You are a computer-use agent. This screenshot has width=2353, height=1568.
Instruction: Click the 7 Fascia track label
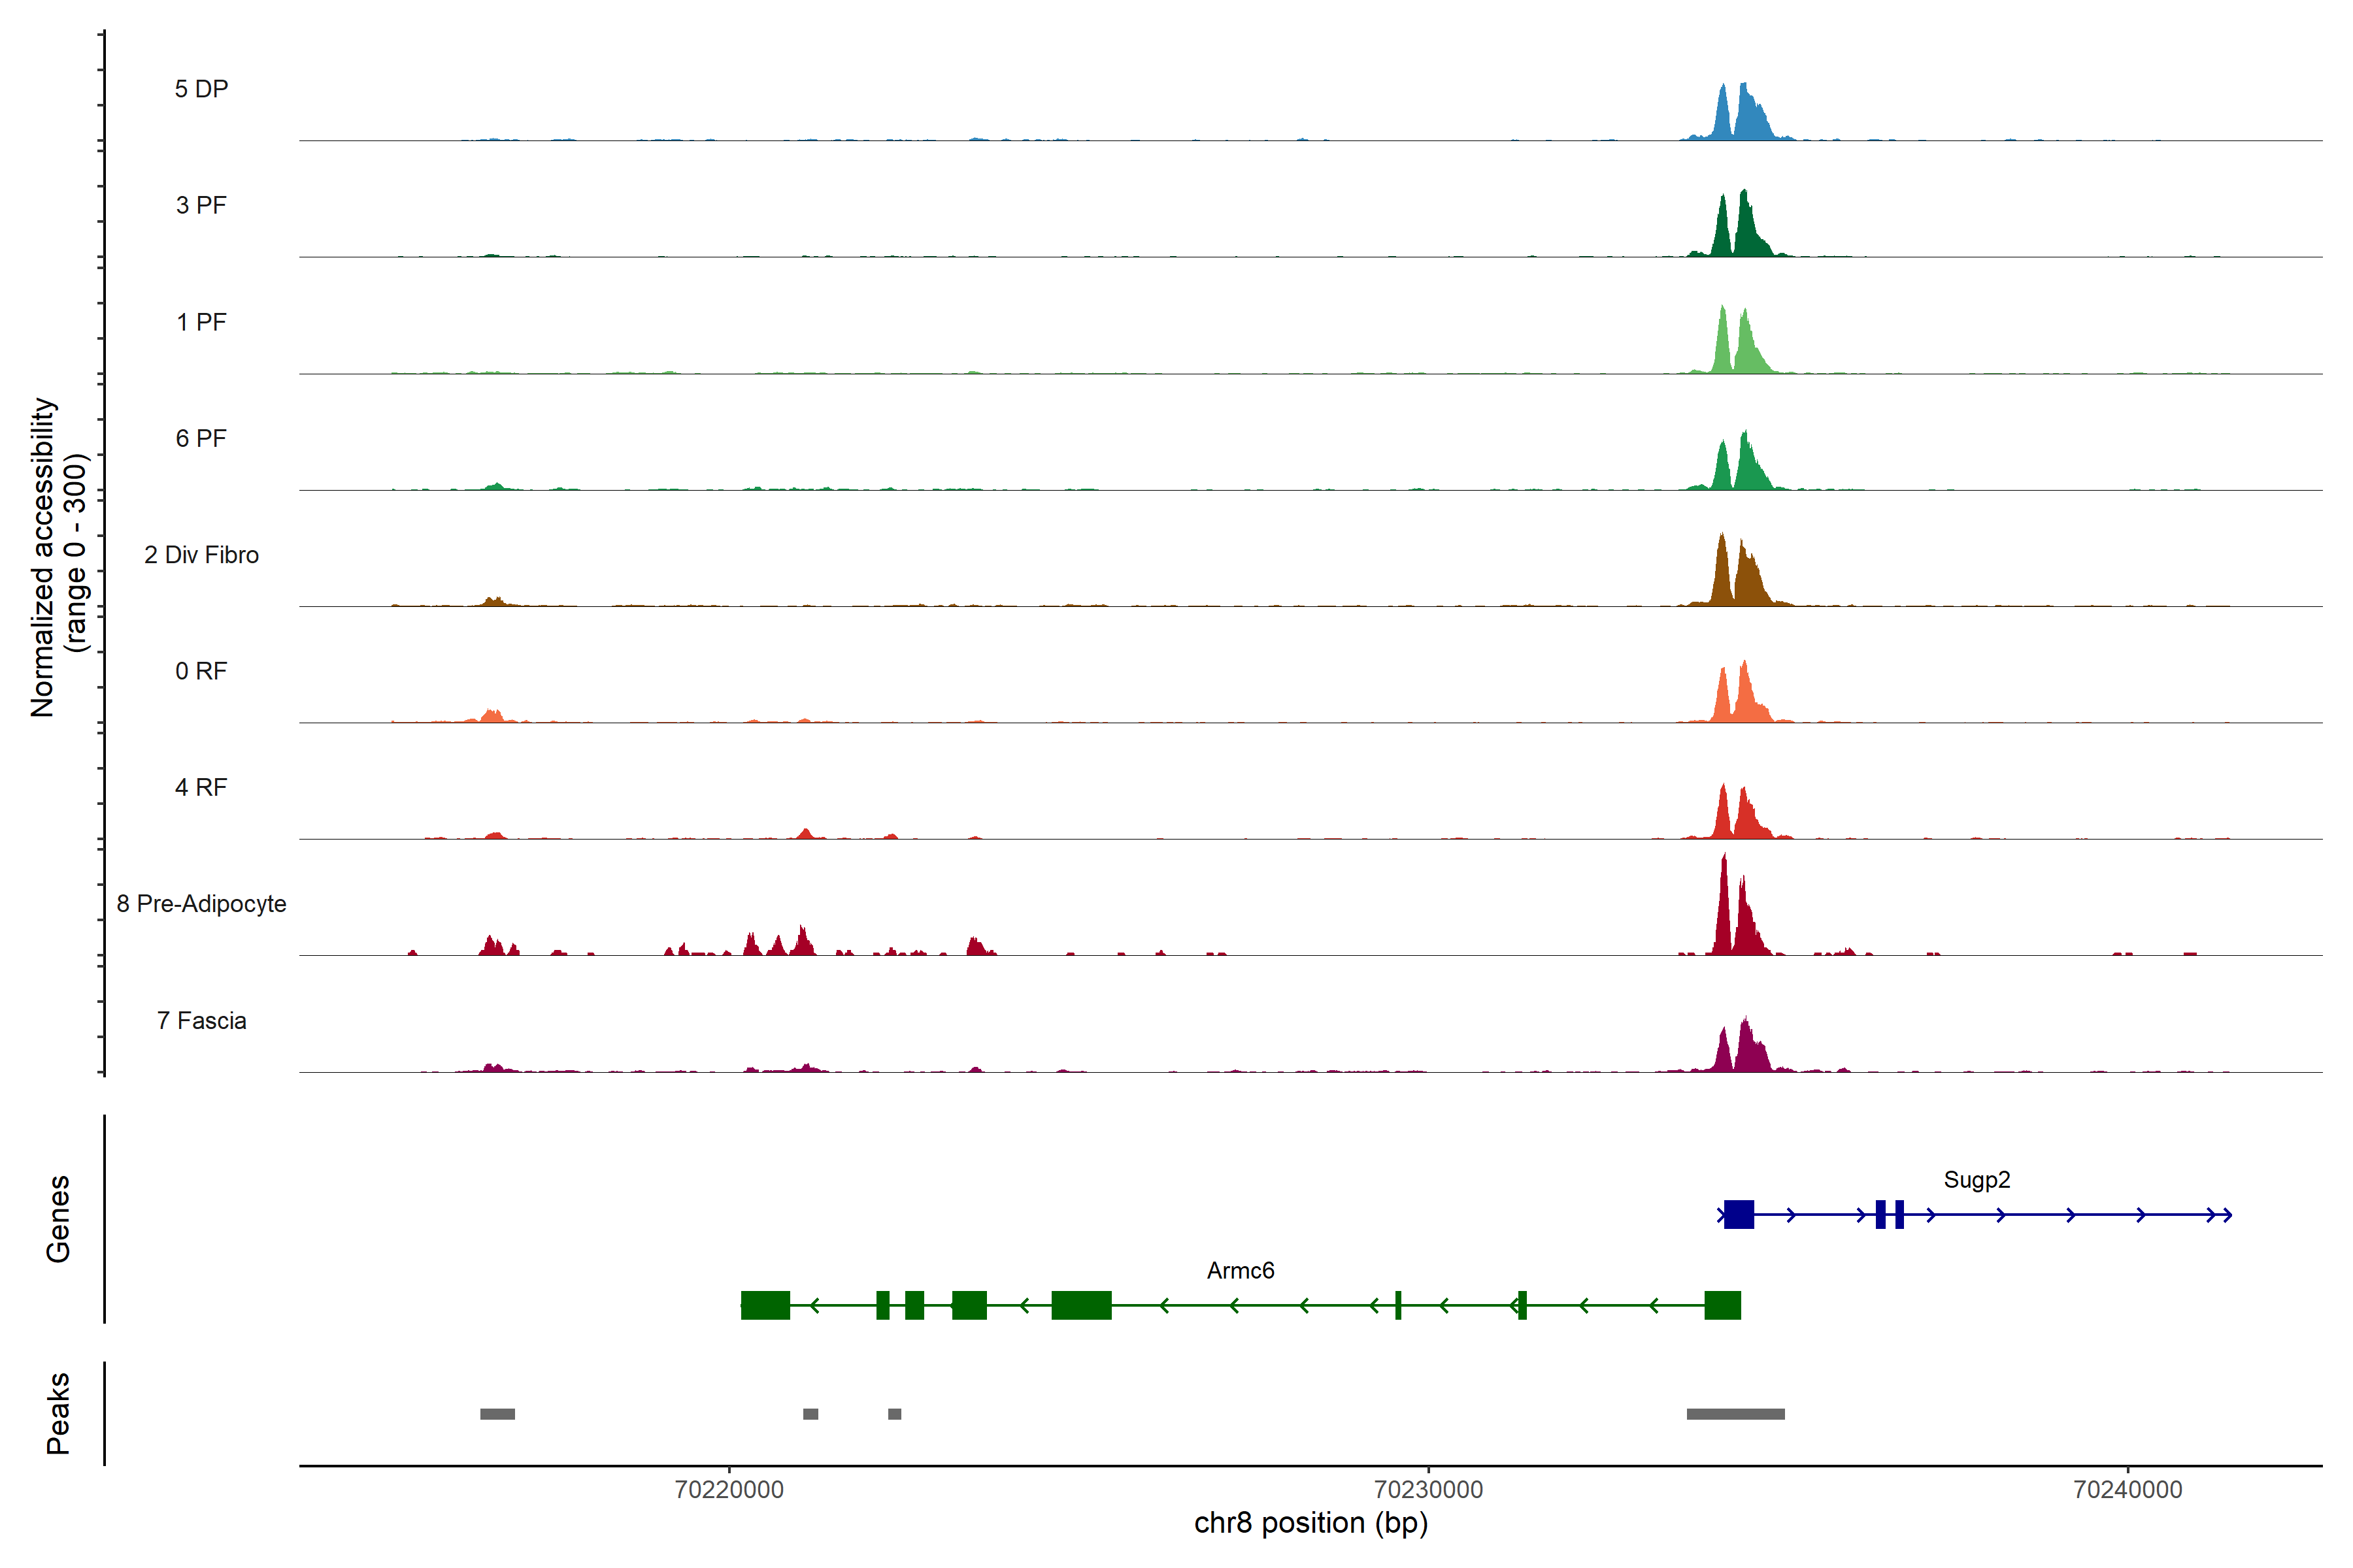pyautogui.click(x=201, y=1020)
